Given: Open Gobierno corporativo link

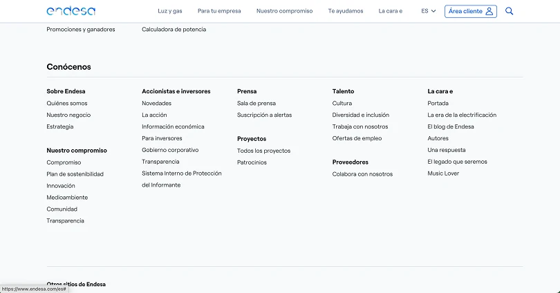Looking at the screenshot, I should (170, 150).
